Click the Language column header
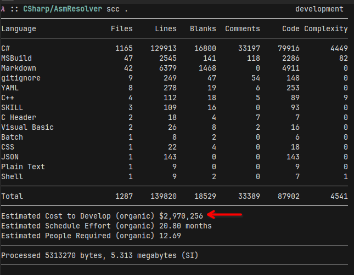Viewport: 354px width, 275px height. [19, 29]
